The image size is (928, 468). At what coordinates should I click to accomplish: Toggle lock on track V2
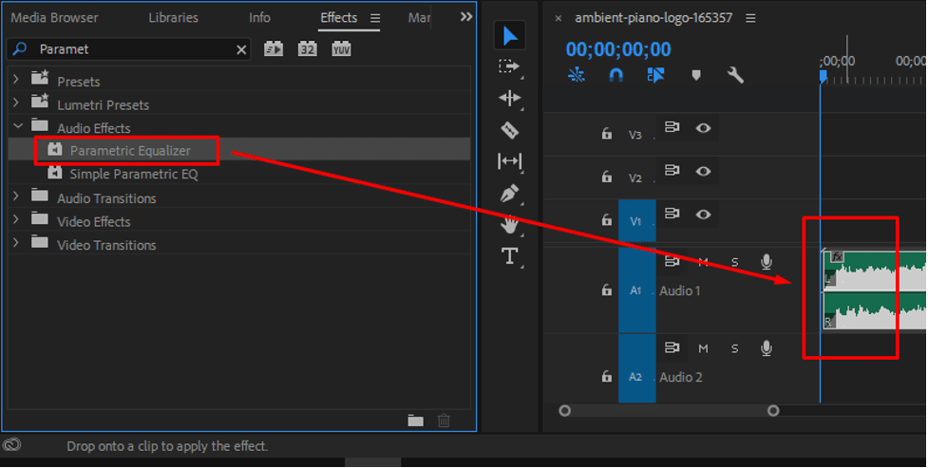tap(607, 177)
